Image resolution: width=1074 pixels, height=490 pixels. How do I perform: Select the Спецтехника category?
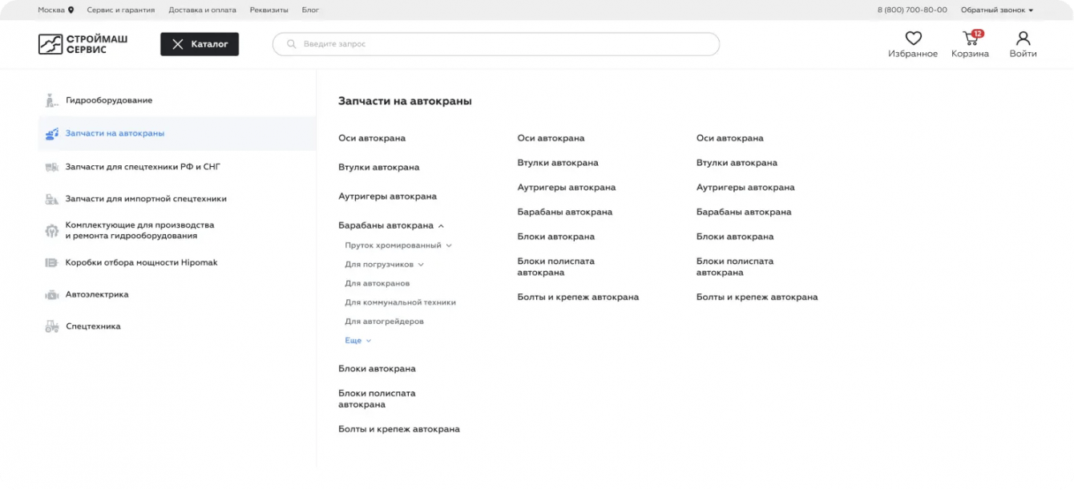(x=93, y=326)
